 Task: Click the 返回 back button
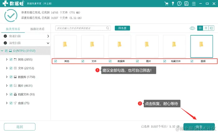click(20, 127)
